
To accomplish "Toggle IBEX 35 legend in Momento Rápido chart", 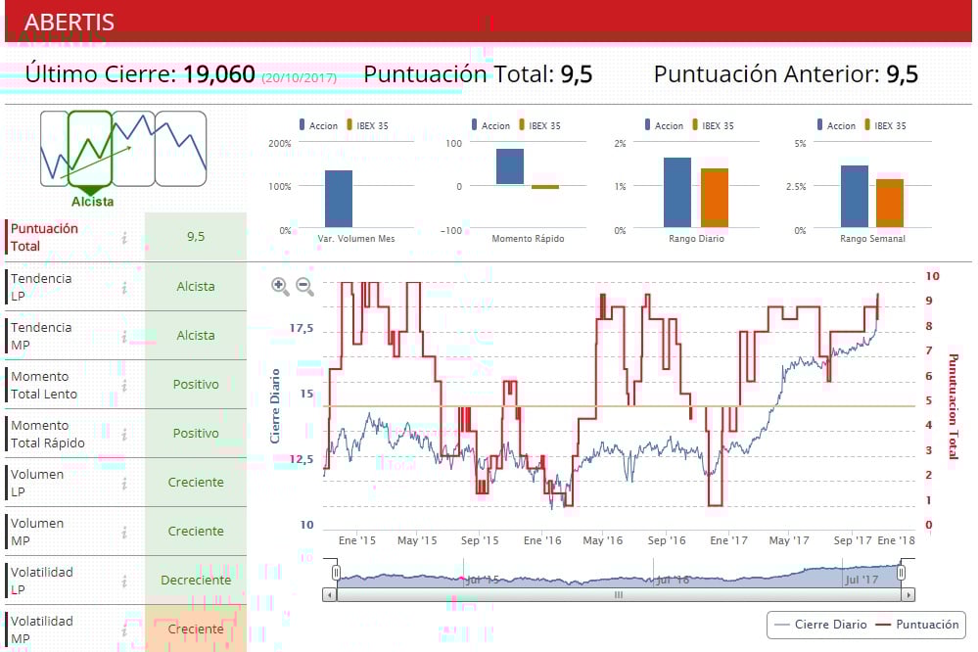I will coord(540,125).
